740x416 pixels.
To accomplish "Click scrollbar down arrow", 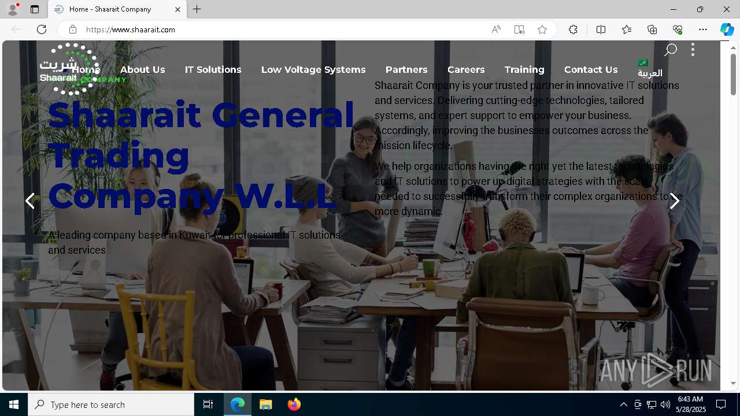I will pos(733,383).
